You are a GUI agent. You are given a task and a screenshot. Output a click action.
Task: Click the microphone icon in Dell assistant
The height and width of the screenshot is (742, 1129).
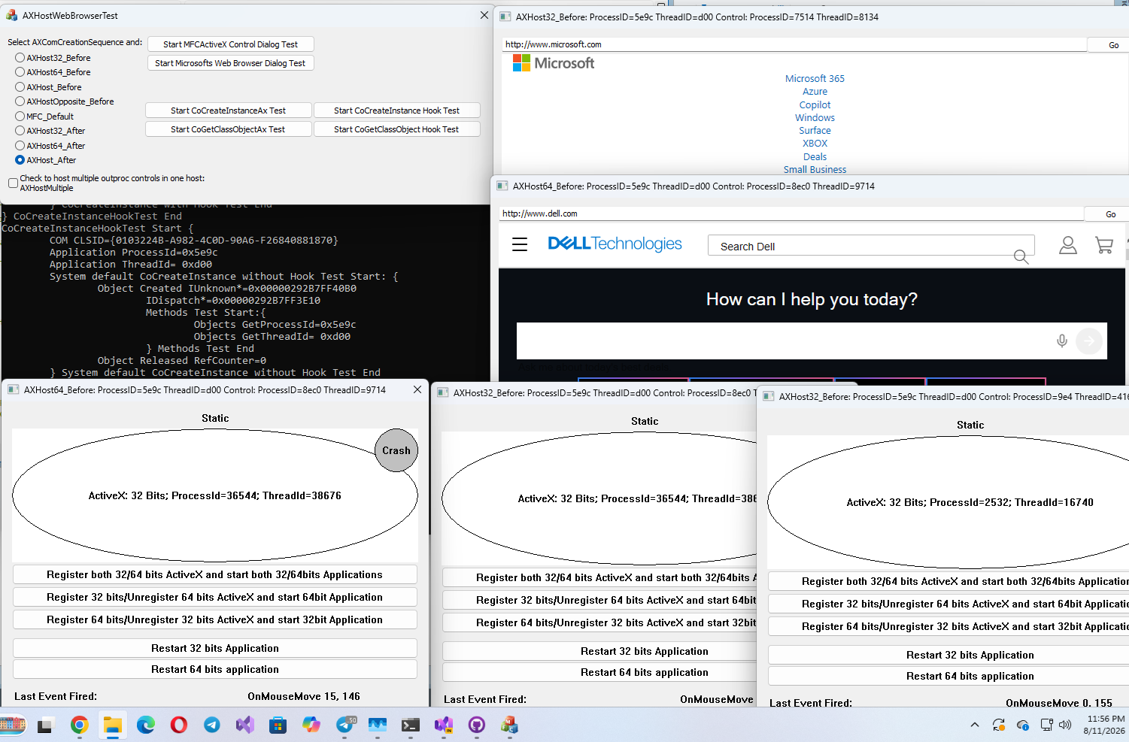pos(1062,341)
